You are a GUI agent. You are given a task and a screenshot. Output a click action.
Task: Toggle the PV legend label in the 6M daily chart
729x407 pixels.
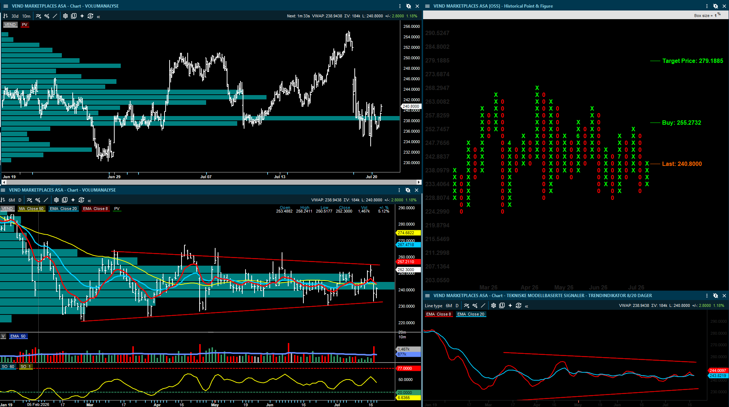[x=117, y=209]
